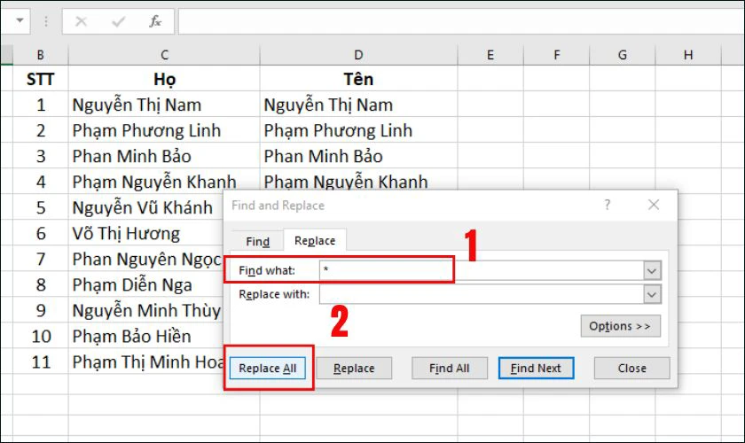The height and width of the screenshot is (443, 745).
Task: Click the Close button in dialog
Action: pos(631,369)
